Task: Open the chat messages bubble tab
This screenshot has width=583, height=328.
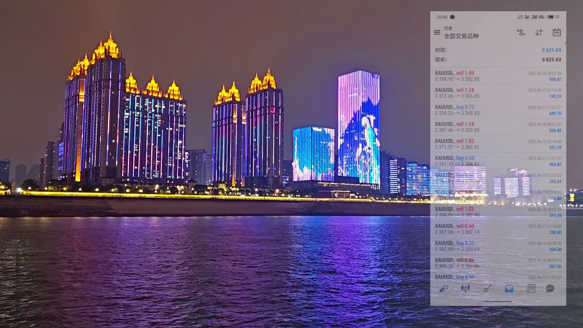Action: click(550, 289)
